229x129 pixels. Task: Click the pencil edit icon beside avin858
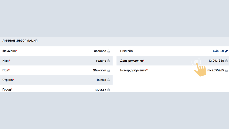coord(226,51)
